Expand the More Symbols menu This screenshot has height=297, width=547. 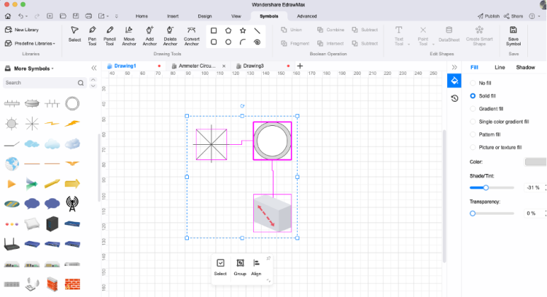point(30,68)
